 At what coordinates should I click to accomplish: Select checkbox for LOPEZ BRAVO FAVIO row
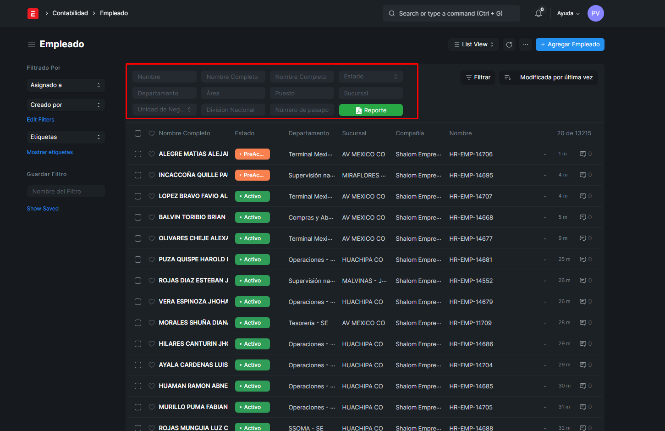(x=138, y=196)
